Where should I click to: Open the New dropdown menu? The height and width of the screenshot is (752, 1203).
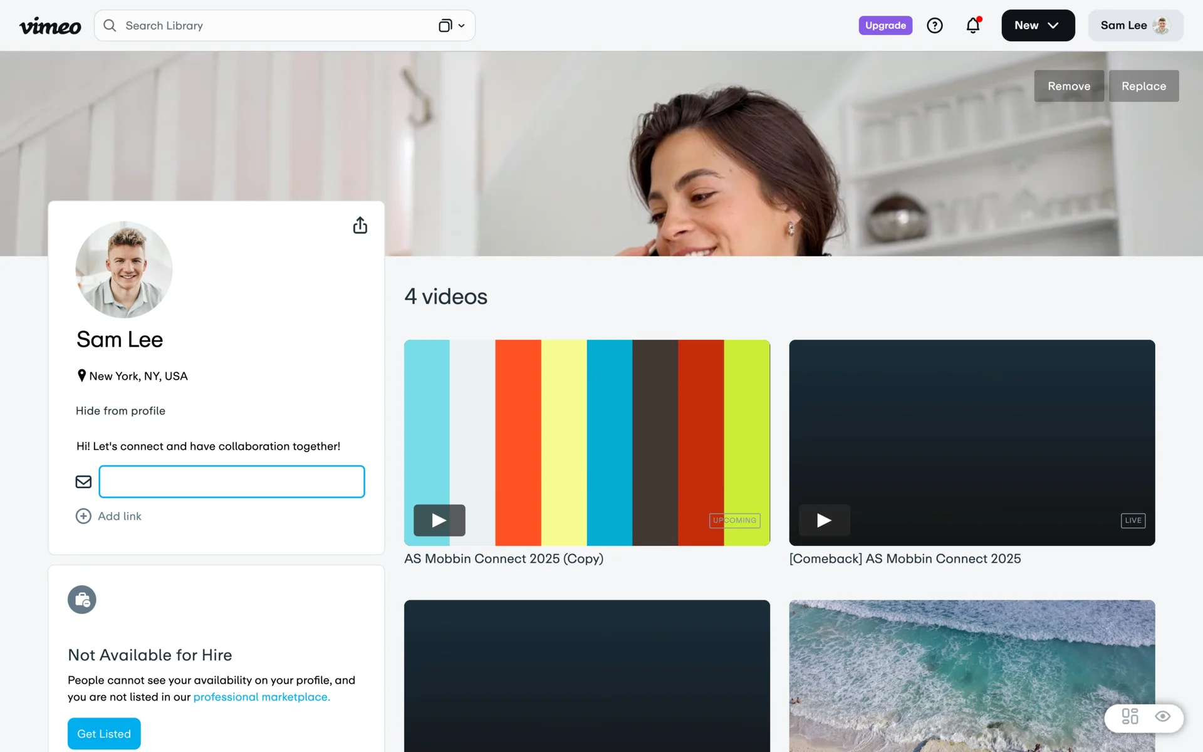1038,26
